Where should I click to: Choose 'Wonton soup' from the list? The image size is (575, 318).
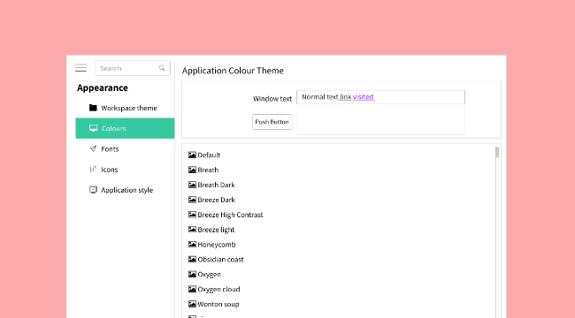tap(218, 304)
